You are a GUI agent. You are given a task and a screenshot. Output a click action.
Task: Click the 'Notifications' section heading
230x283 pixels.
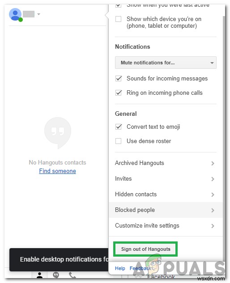(x=132, y=47)
